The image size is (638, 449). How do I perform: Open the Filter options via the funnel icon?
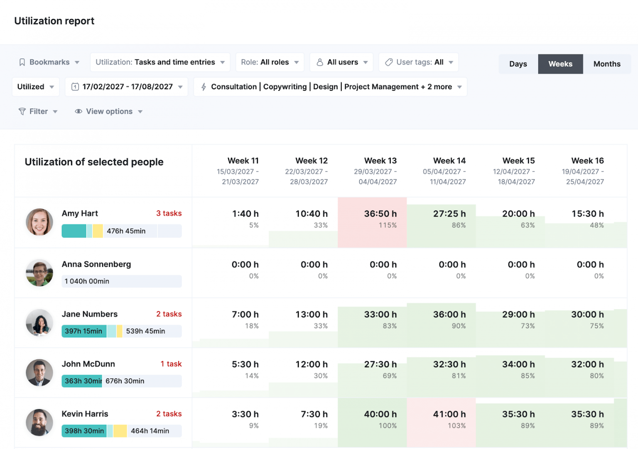(x=22, y=111)
